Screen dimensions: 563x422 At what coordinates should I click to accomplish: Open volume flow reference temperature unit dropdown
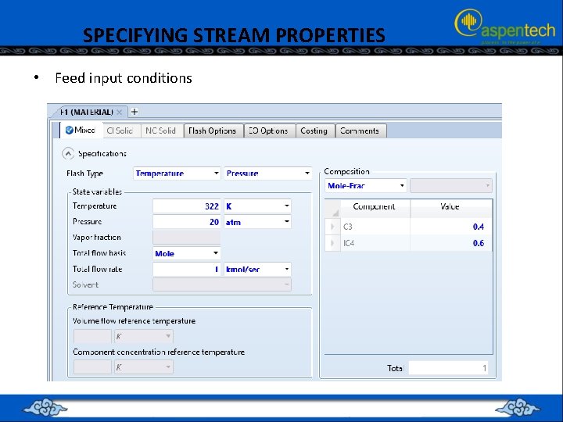click(144, 336)
